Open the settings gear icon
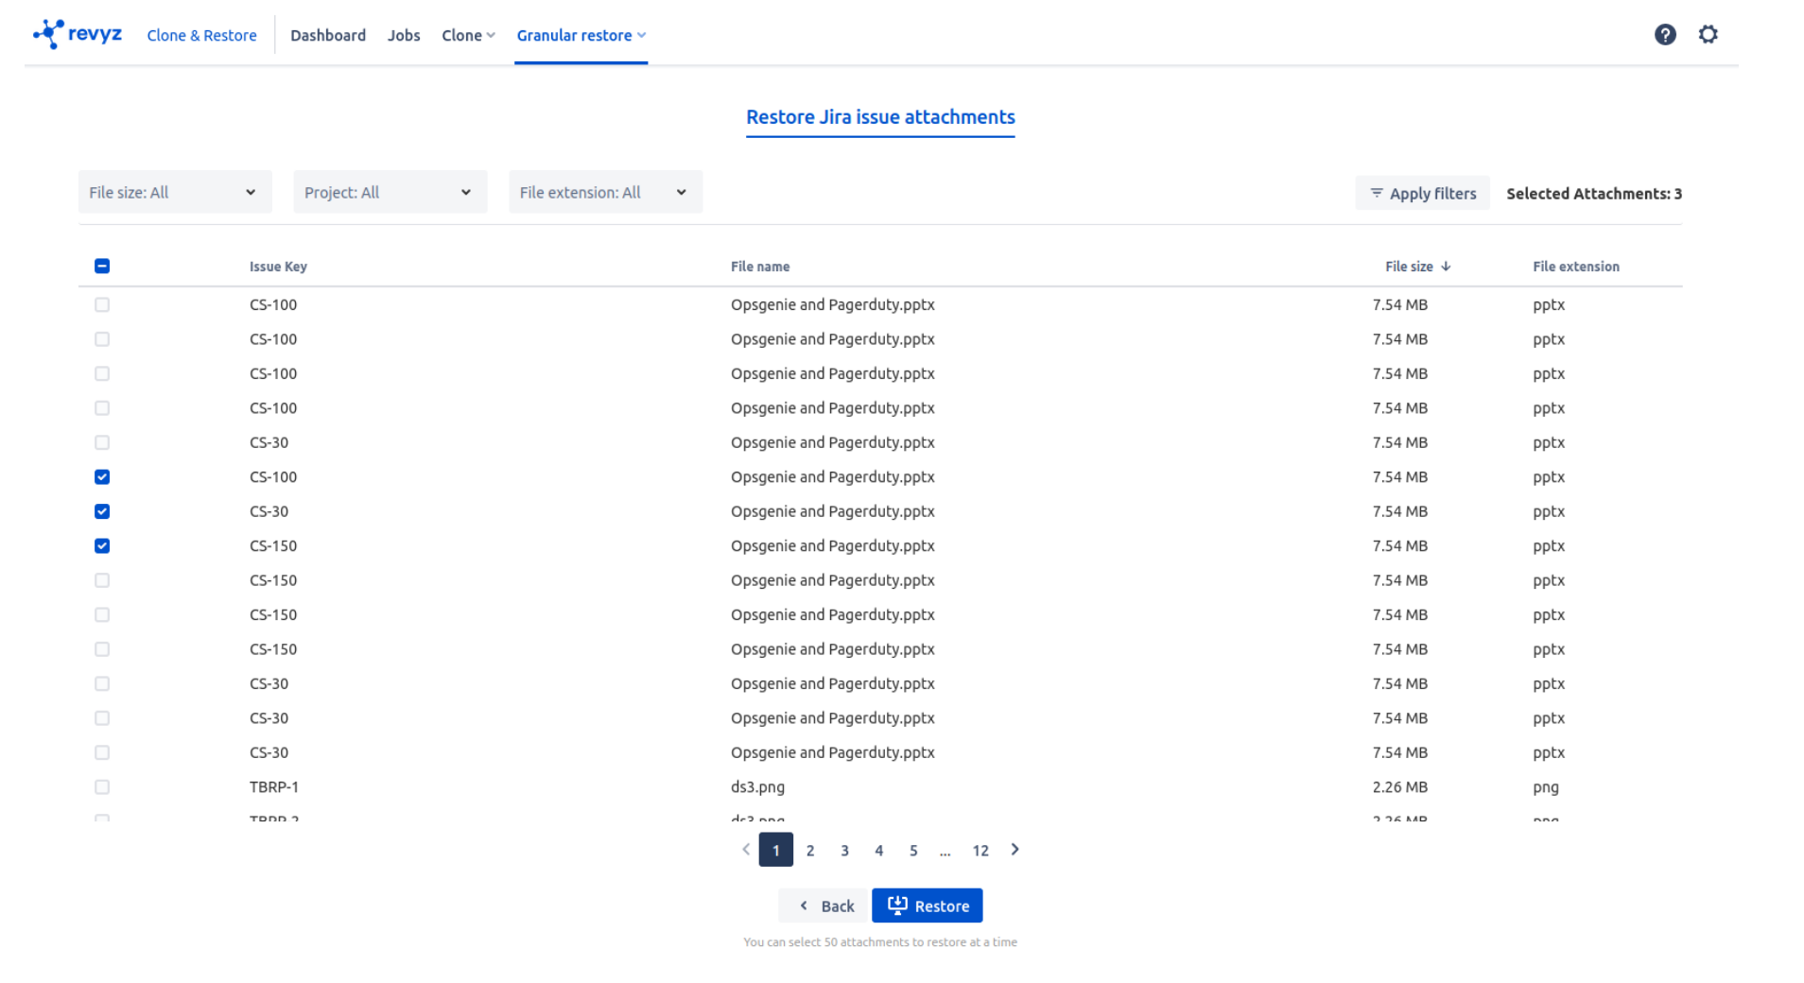This screenshot has height=983, width=1804. pos(1707,35)
